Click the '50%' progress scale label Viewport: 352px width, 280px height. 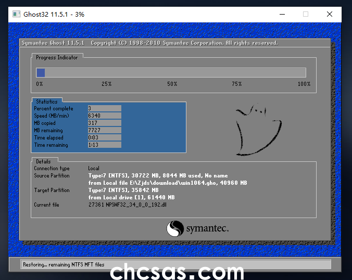pos(172,84)
